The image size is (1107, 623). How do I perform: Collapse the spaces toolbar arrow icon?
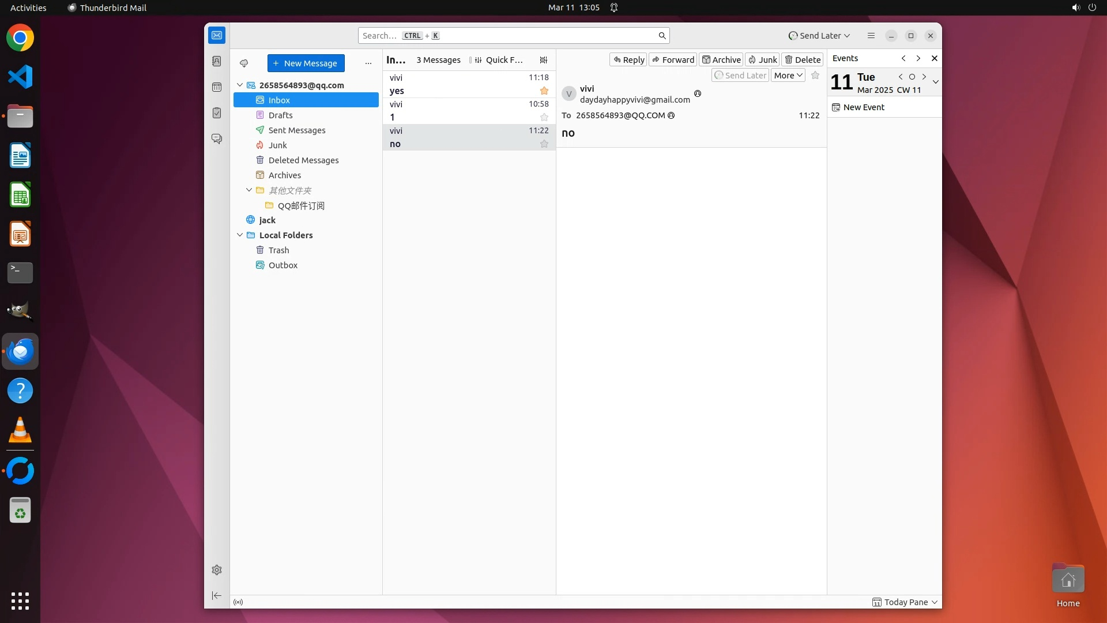point(217,595)
